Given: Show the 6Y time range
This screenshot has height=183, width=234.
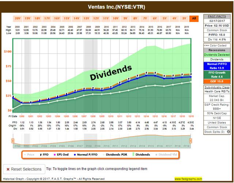Looking at the screenshot, I should tap(155, 19).
